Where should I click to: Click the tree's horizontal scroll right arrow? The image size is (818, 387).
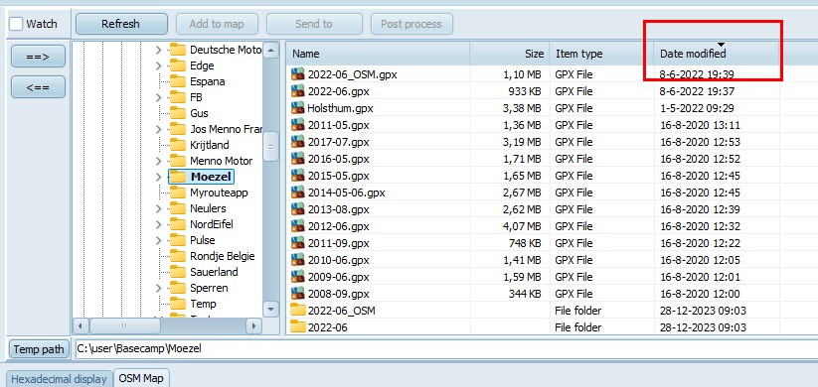(x=253, y=326)
